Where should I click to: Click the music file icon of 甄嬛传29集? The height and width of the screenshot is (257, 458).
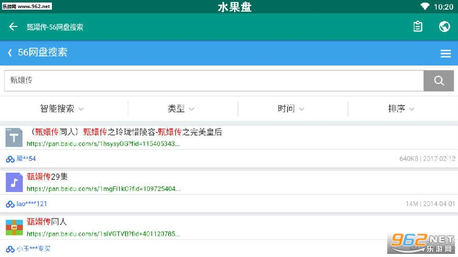pos(14,182)
